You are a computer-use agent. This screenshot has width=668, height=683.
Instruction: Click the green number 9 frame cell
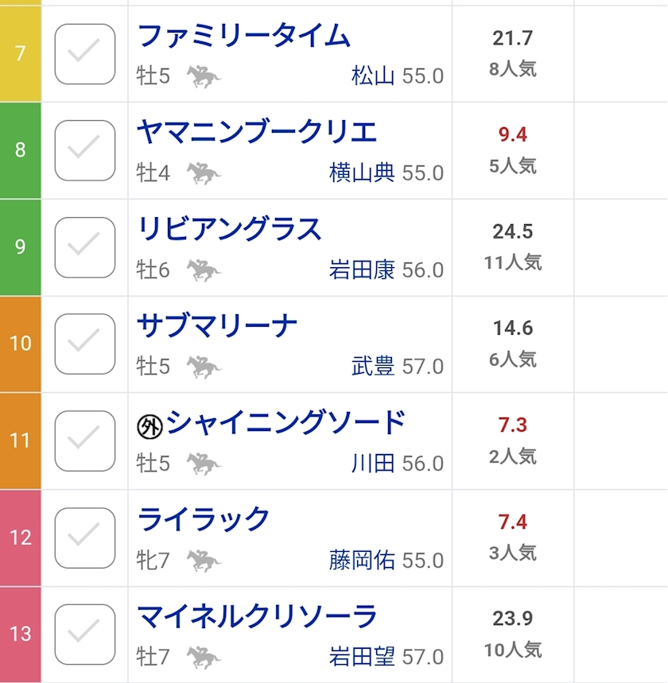point(20,247)
